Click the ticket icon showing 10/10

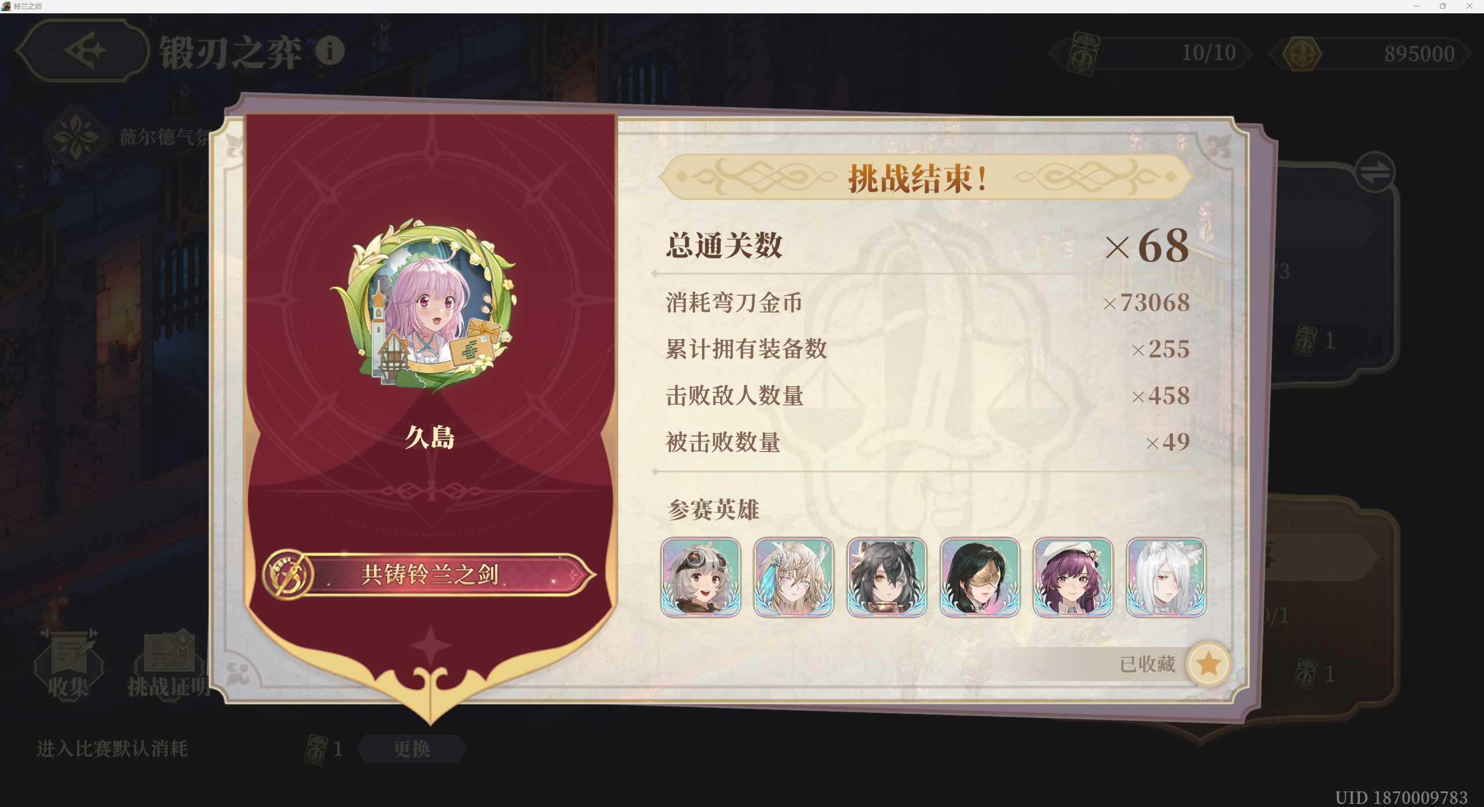[x=1083, y=53]
